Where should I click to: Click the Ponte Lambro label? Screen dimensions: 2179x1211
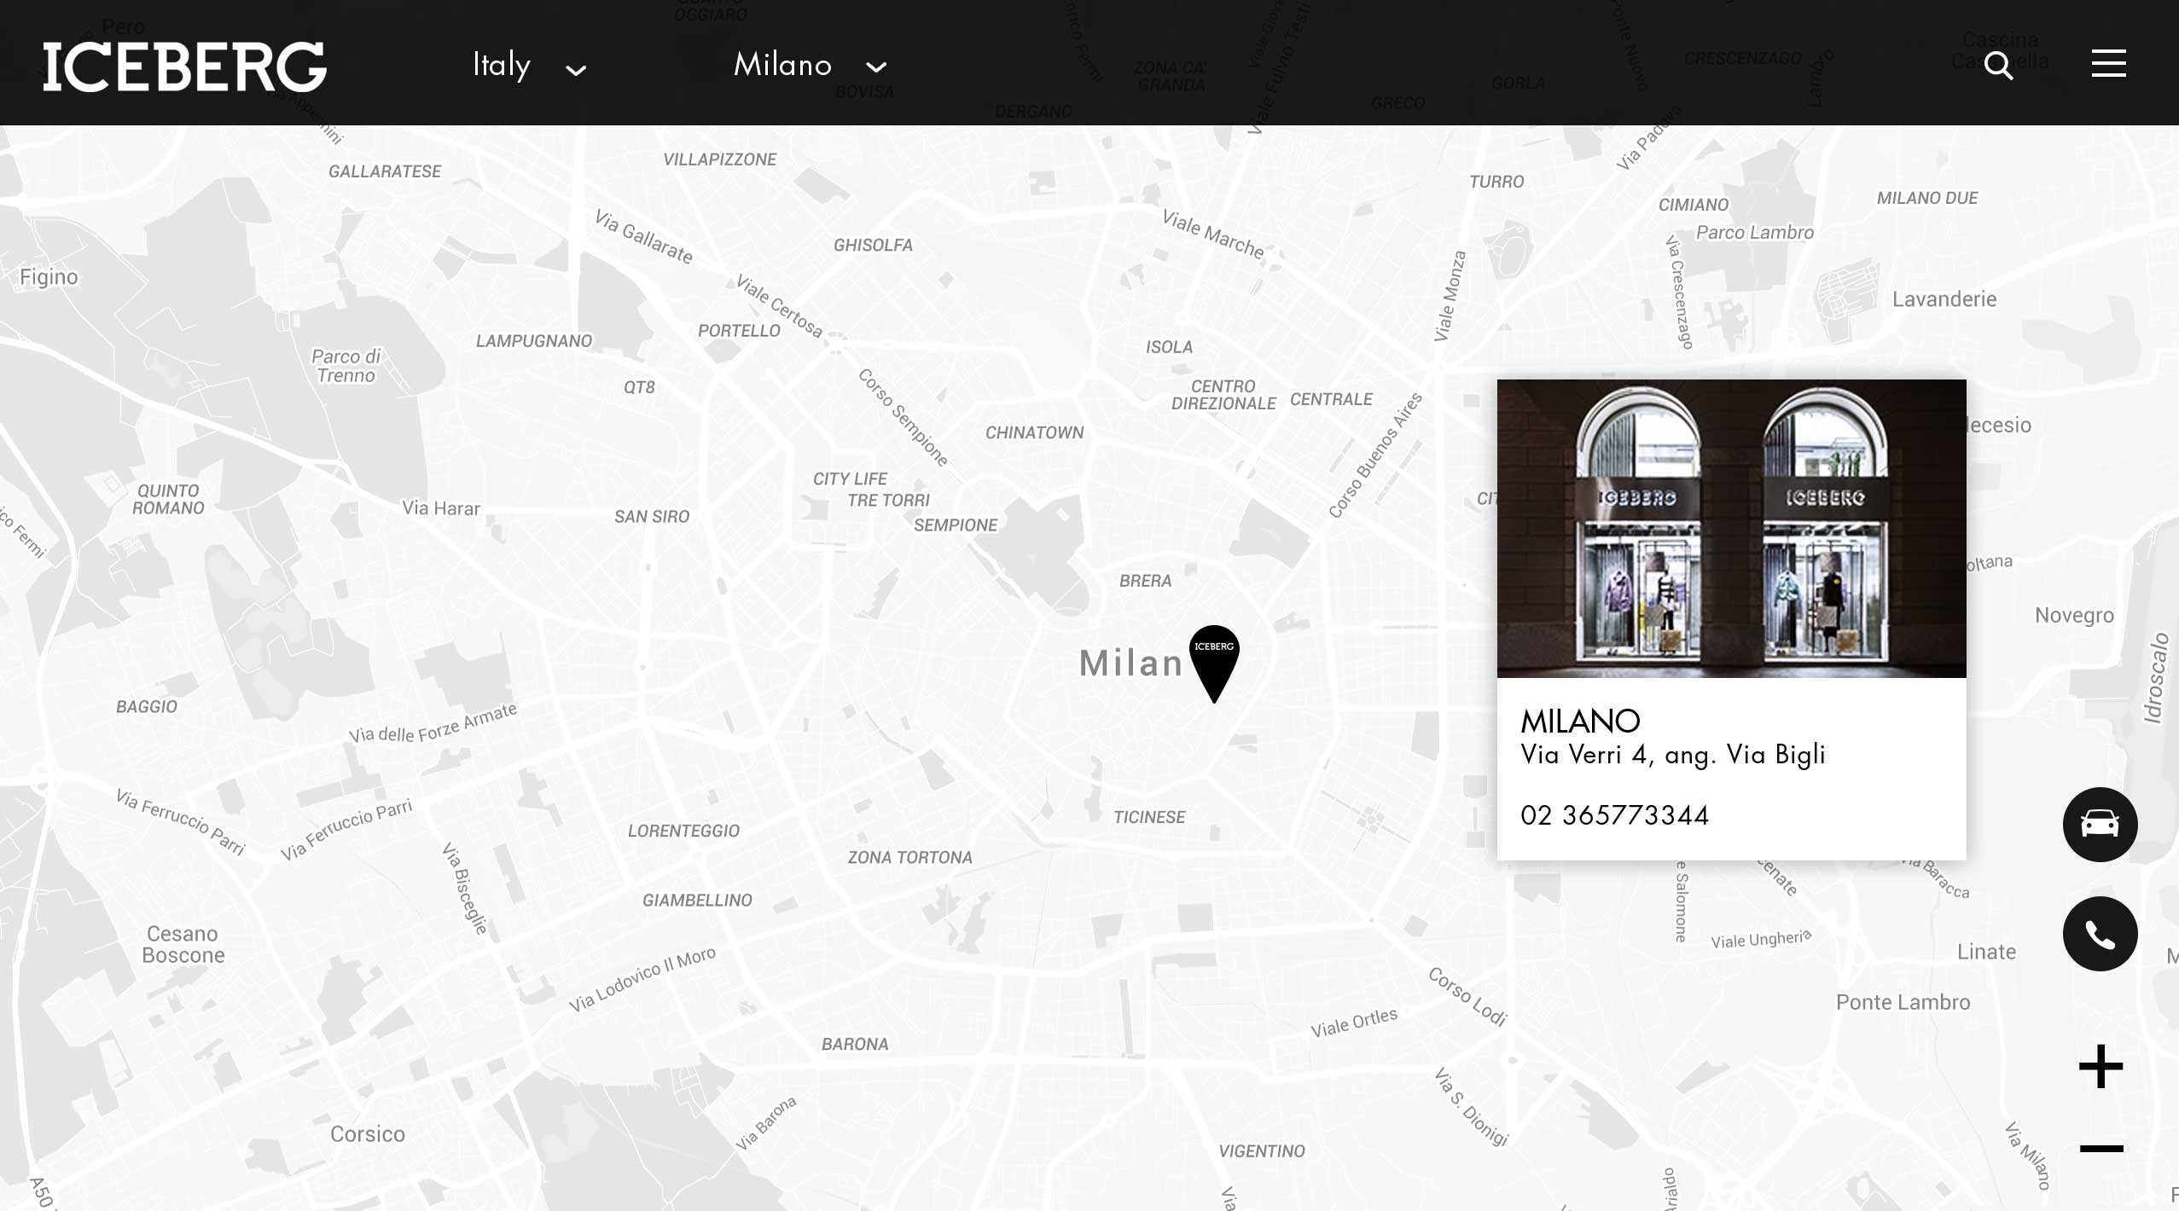pyautogui.click(x=1903, y=1002)
